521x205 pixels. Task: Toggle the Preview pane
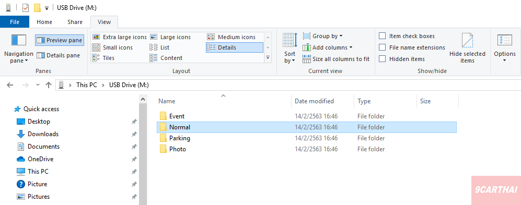pos(59,41)
